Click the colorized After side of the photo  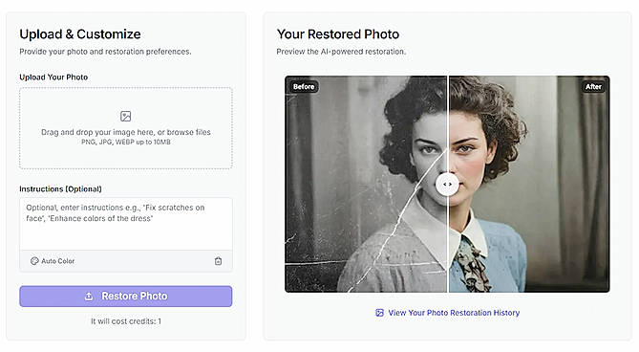tap(530, 184)
